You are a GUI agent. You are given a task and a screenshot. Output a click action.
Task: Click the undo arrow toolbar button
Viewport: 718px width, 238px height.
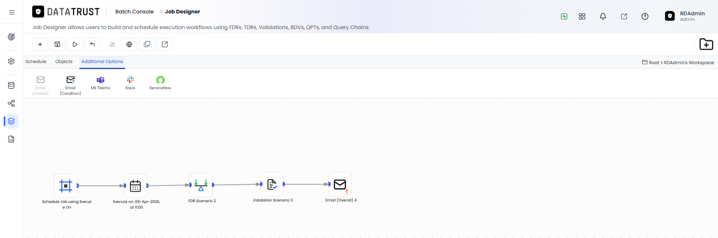coord(93,44)
